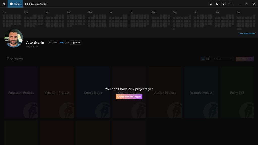
Task: Open the Roman Project card
Action: (201, 92)
